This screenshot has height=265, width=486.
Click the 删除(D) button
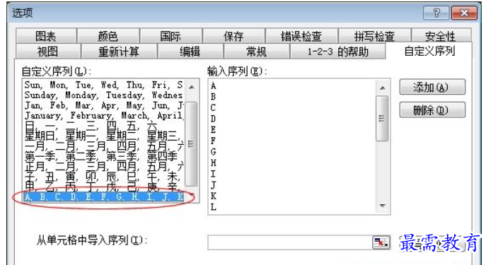click(432, 110)
